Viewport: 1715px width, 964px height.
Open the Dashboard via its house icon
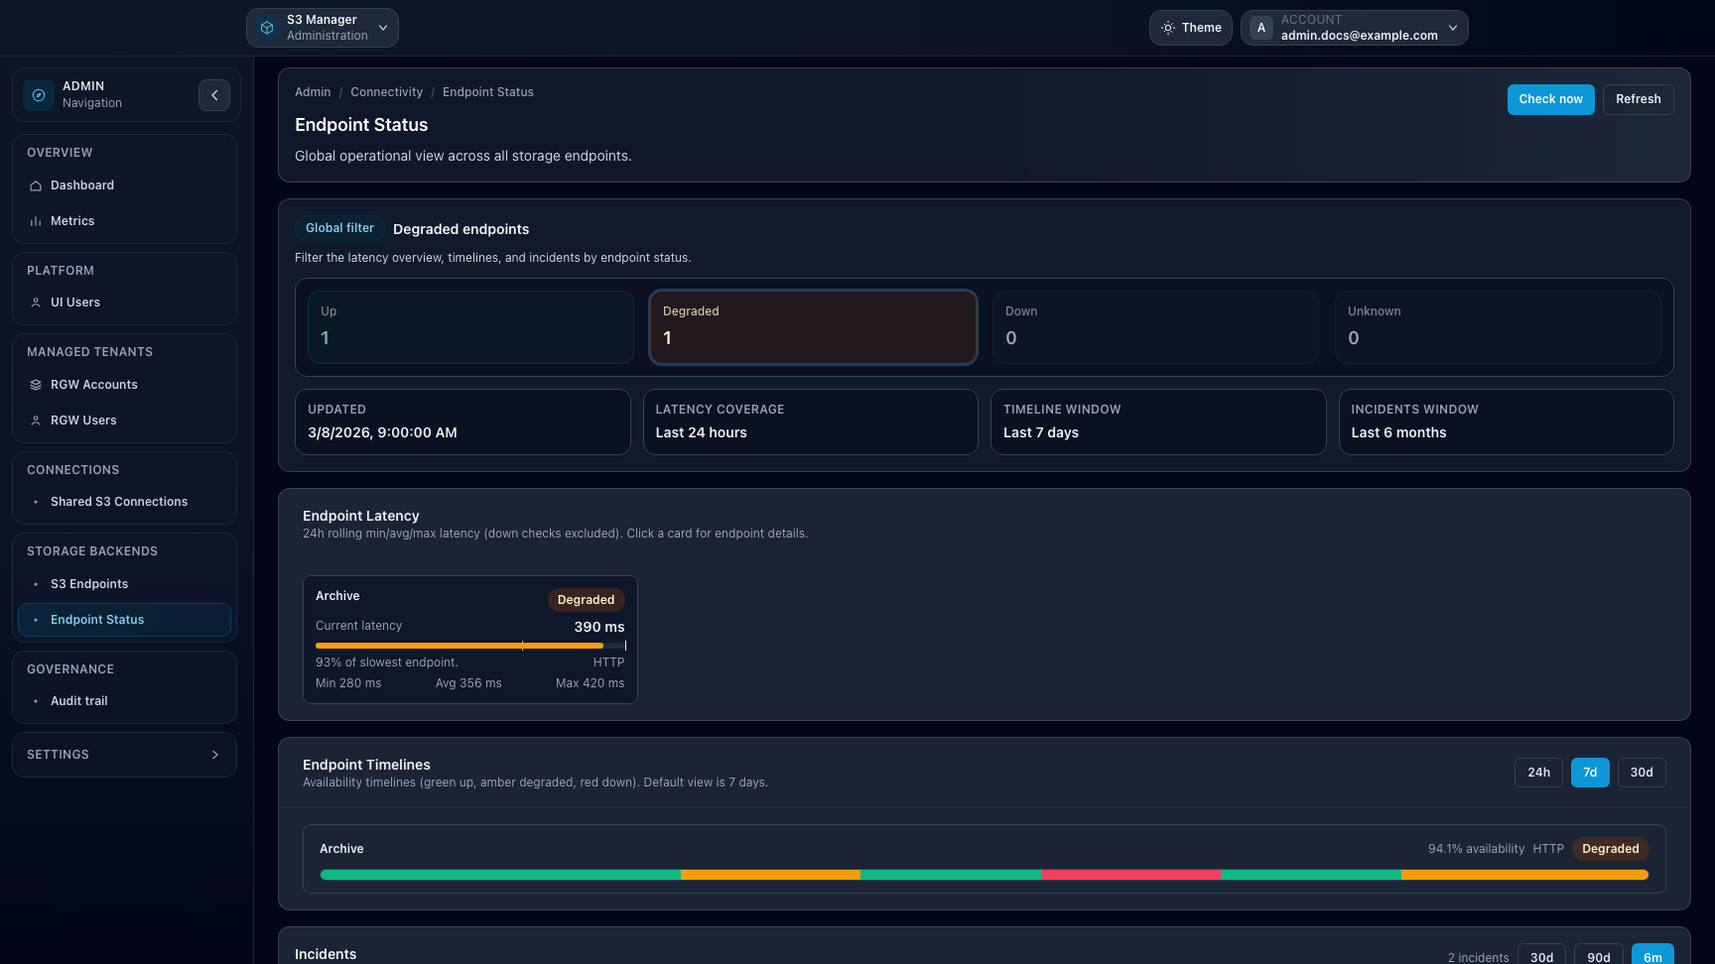tap(36, 185)
